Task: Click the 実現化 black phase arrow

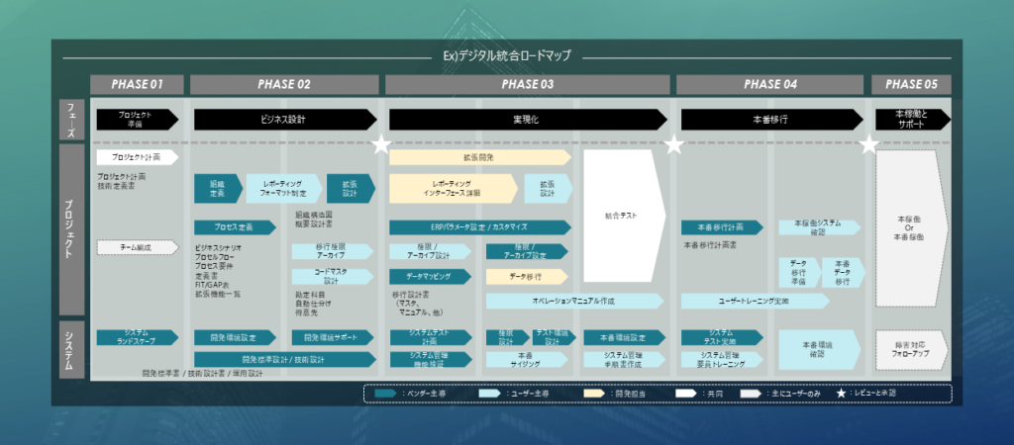Action: pyautogui.click(x=527, y=120)
